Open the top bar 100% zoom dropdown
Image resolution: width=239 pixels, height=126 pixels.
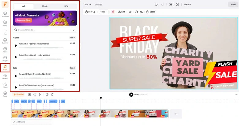click(x=187, y=5)
